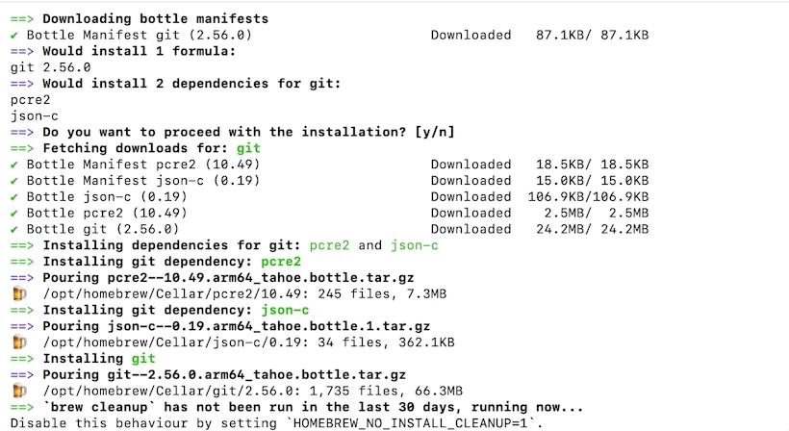Click the green check mark before Bottle git (2.56.0)
Image resolution: width=789 pixels, height=431 pixels.
[14, 229]
